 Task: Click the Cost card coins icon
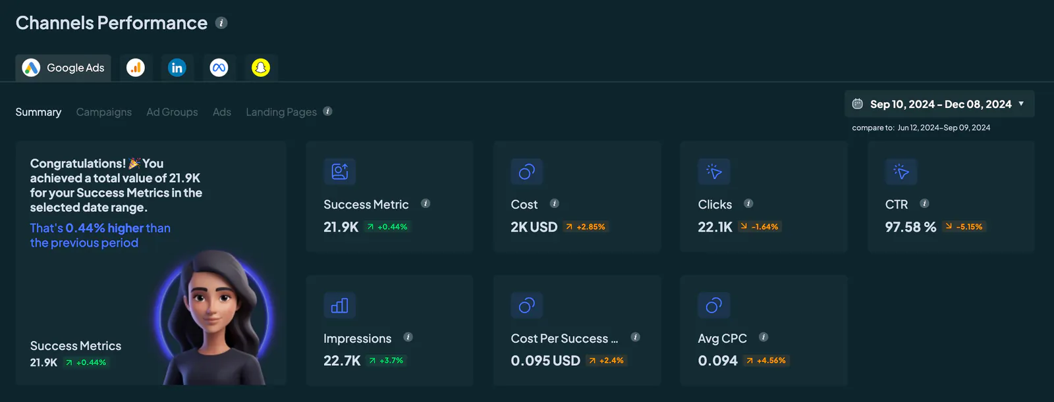pos(527,172)
